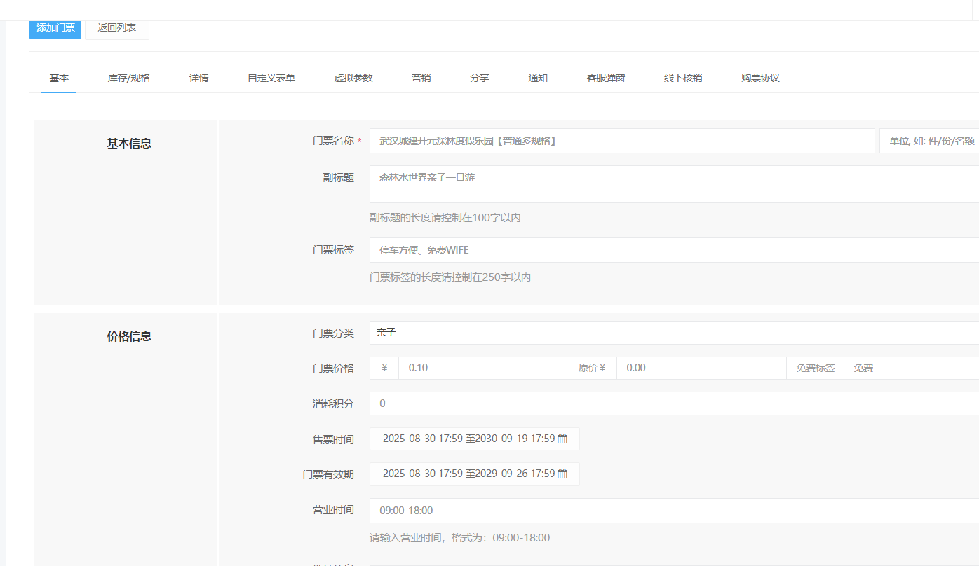Click the 单位 unit input box
Image resolution: width=979 pixels, height=566 pixels.
click(x=929, y=141)
